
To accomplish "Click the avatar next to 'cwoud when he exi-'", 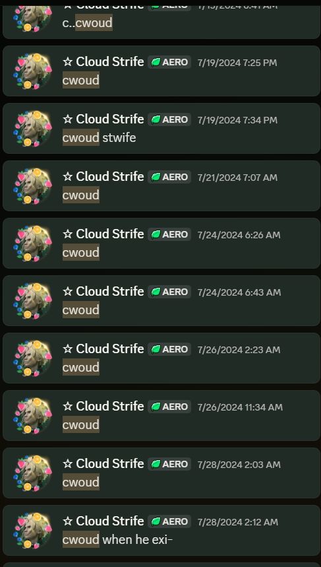I will [32, 531].
